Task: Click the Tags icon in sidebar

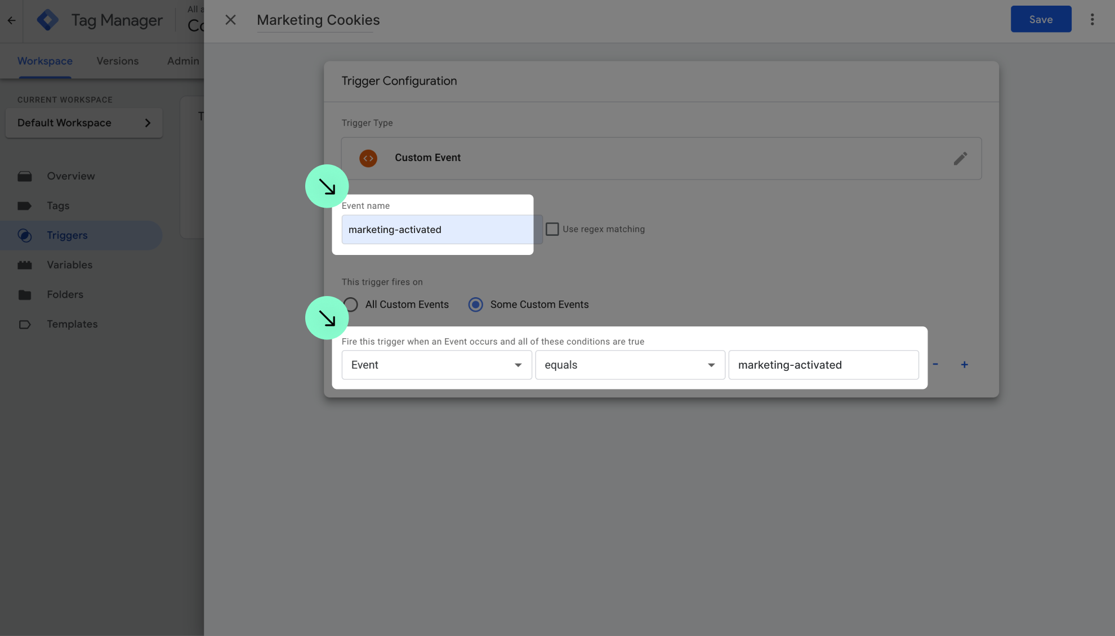Action: (25, 206)
